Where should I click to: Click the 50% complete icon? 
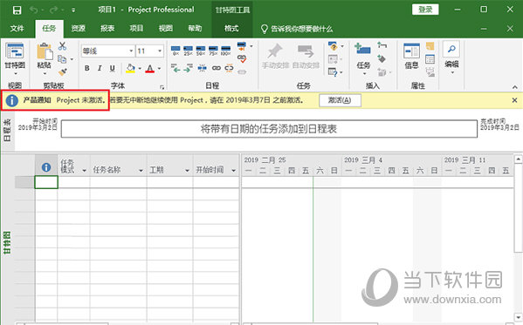[x=201, y=51]
